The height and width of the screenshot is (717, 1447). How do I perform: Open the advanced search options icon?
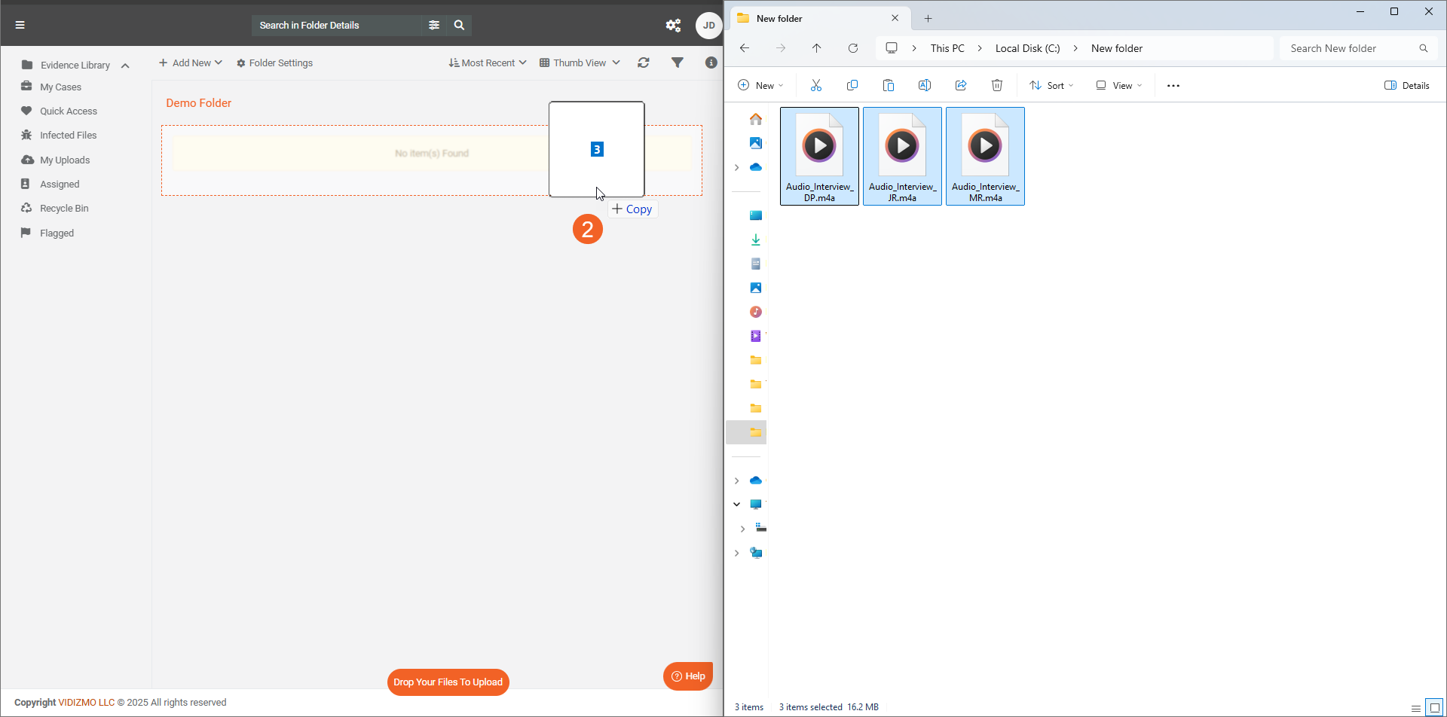point(434,25)
